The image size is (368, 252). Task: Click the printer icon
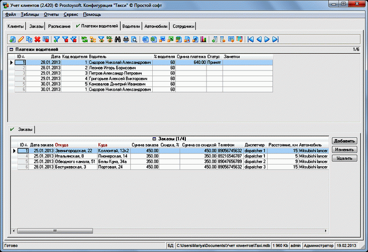(126, 39)
